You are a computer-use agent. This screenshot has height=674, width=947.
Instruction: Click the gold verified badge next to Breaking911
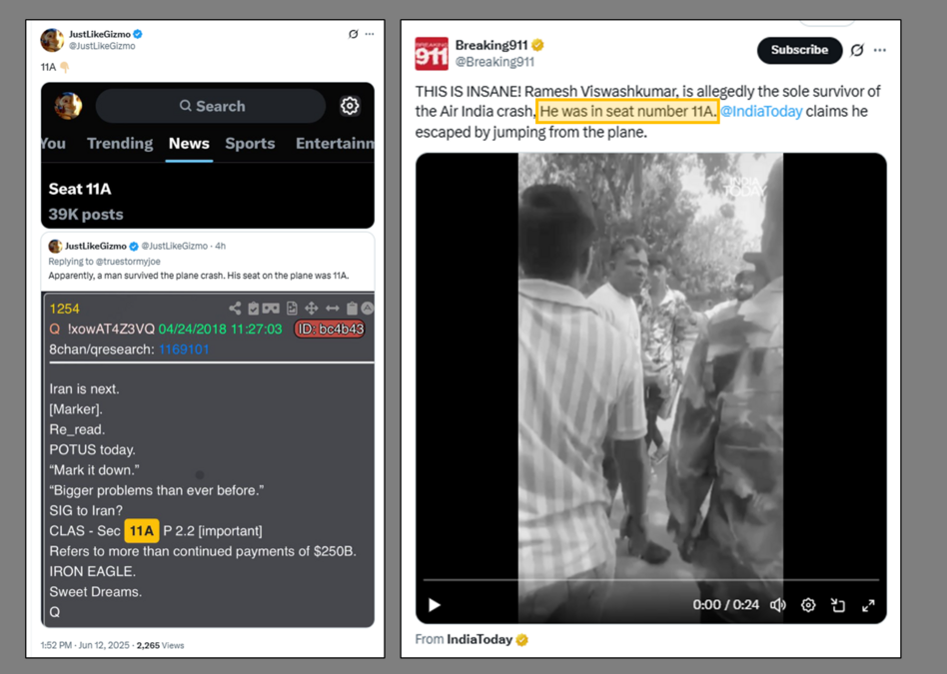click(x=537, y=45)
